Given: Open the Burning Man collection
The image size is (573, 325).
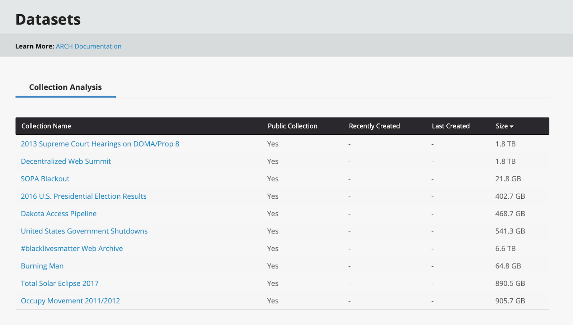Looking at the screenshot, I should pos(42,266).
